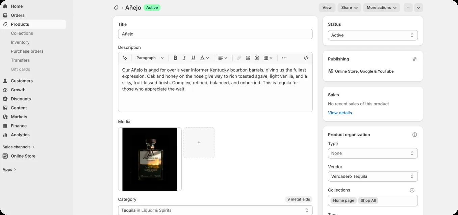This screenshot has width=458, height=215.
Task: Click the View details link
Action: pos(340,113)
